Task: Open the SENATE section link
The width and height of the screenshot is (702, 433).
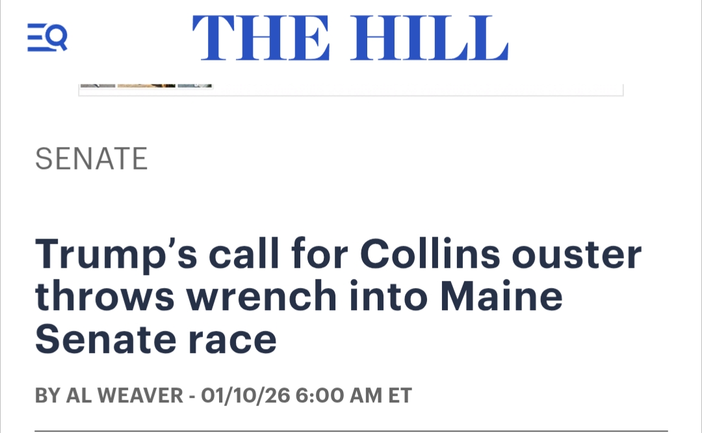Action: pyautogui.click(x=92, y=159)
